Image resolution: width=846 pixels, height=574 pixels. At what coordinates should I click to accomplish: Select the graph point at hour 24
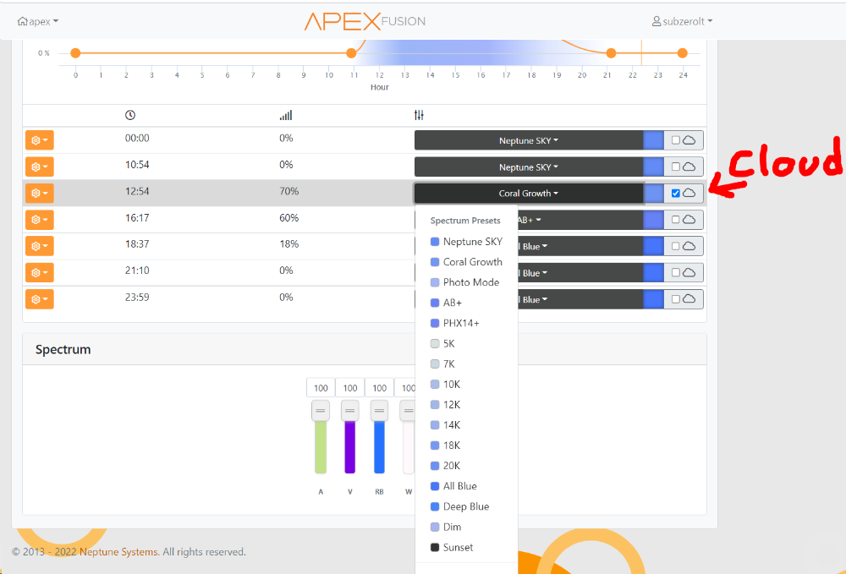pyautogui.click(x=683, y=52)
